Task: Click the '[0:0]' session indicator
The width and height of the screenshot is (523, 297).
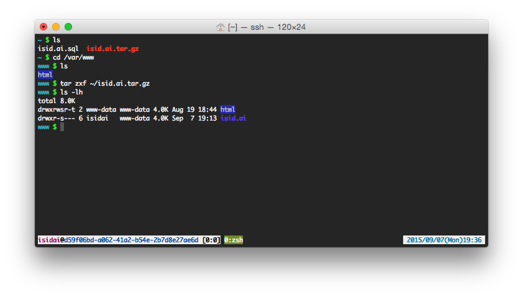Action: coord(211,240)
